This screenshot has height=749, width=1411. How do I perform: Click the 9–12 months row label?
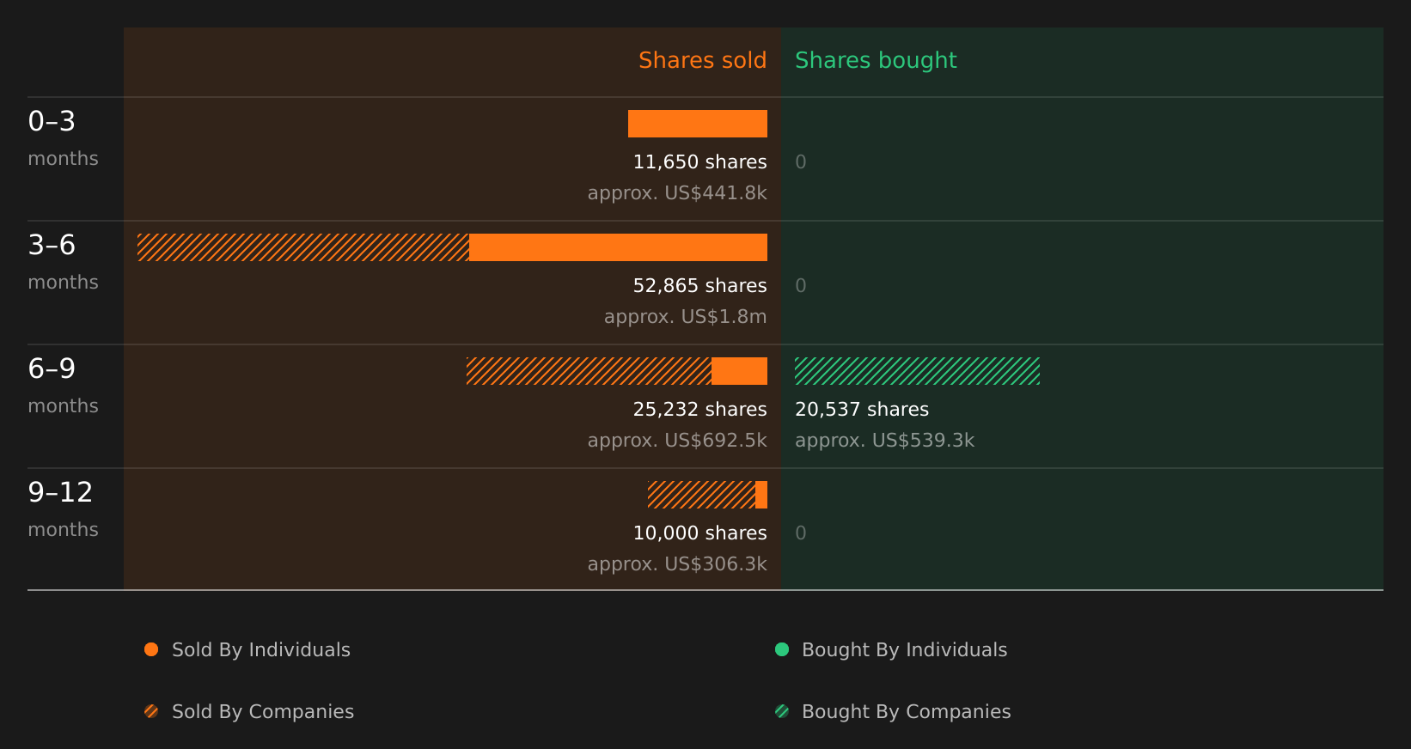(x=63, y=510)
